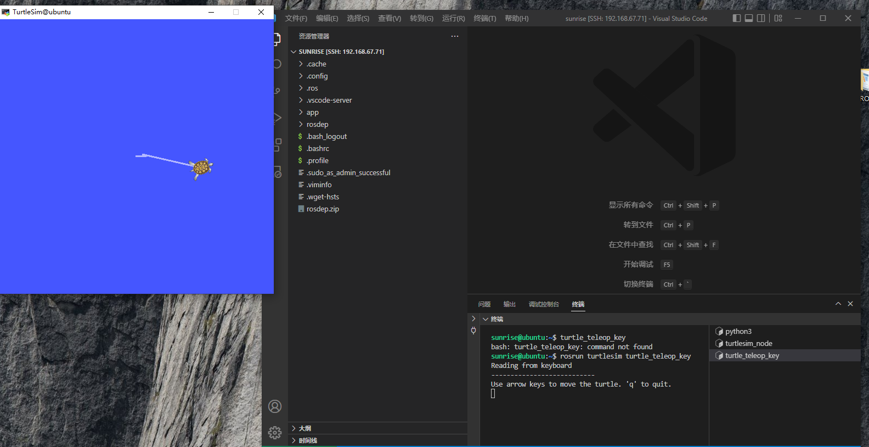This screenshot has height=447, width=869.
Task: Click the .viminfo text file icon
Action: click(301, 185)
